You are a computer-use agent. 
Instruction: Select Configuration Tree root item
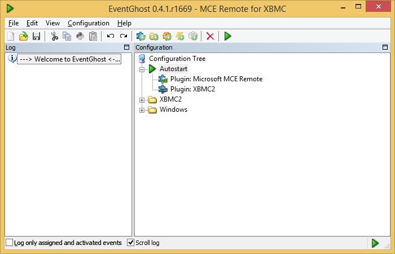click(177, 59)
